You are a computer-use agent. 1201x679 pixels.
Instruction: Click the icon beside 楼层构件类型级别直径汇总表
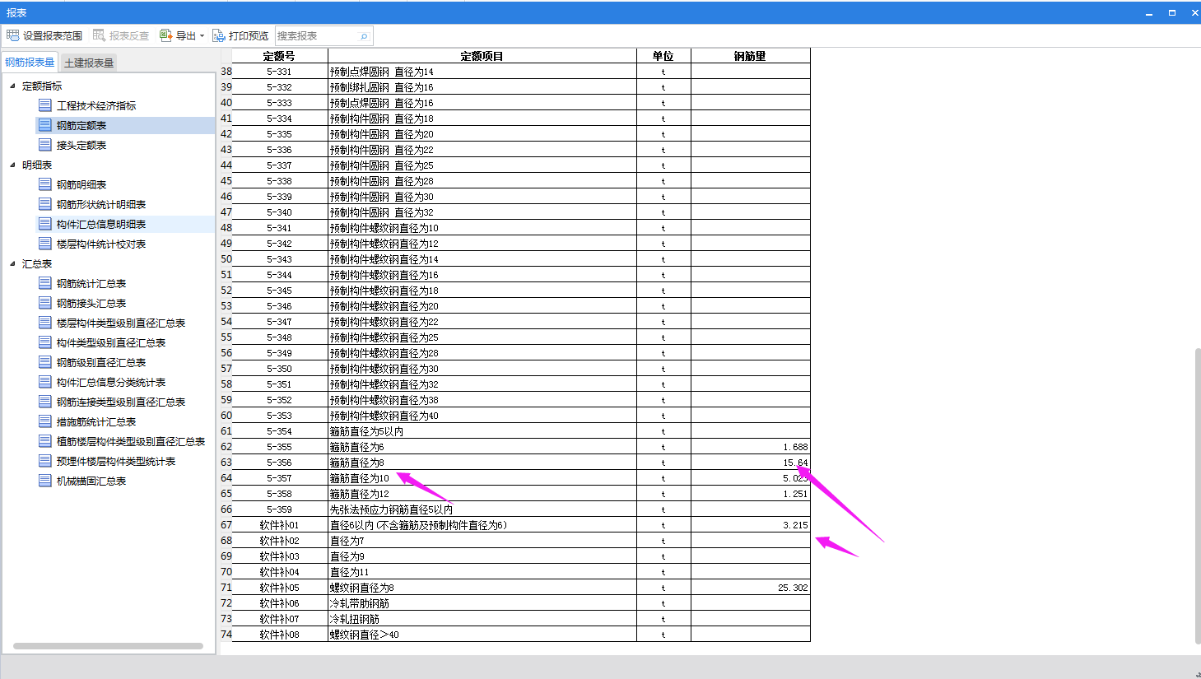coord(45,323)
